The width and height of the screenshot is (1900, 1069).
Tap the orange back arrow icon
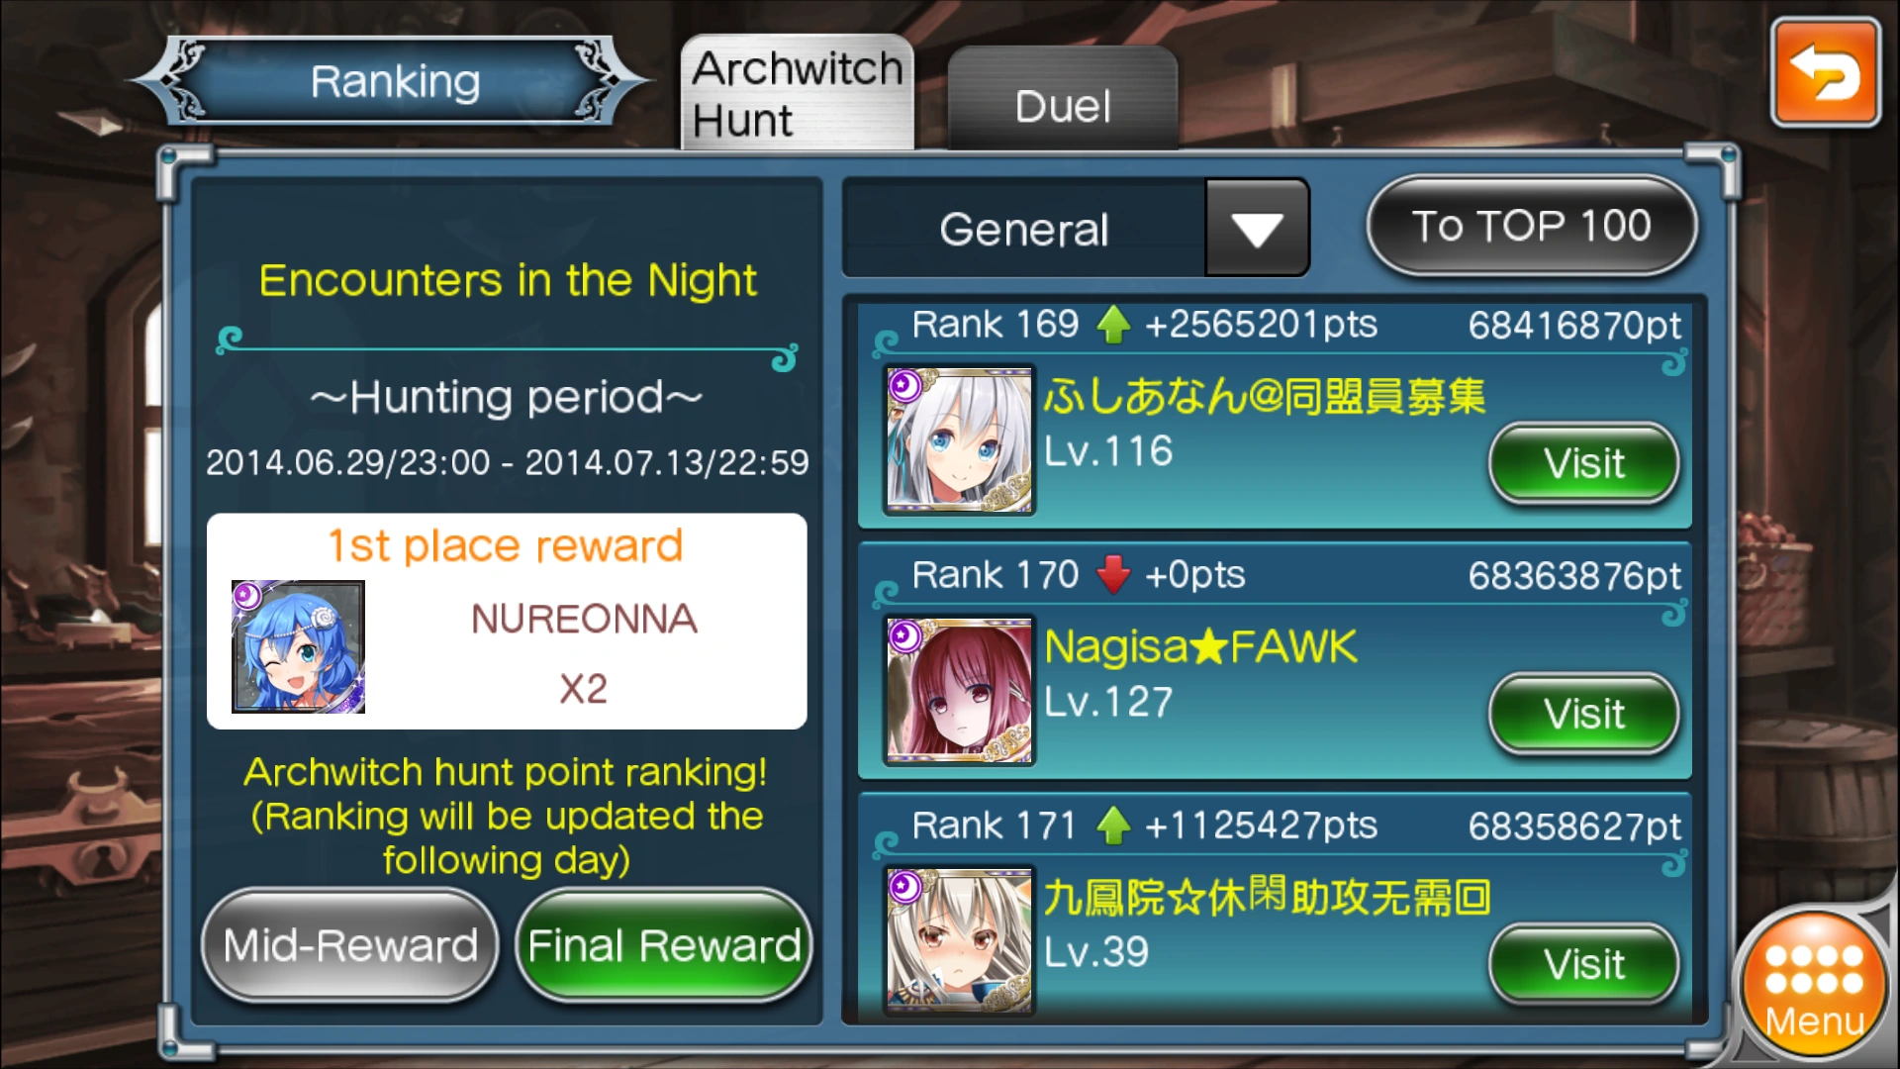point(1825,73)
